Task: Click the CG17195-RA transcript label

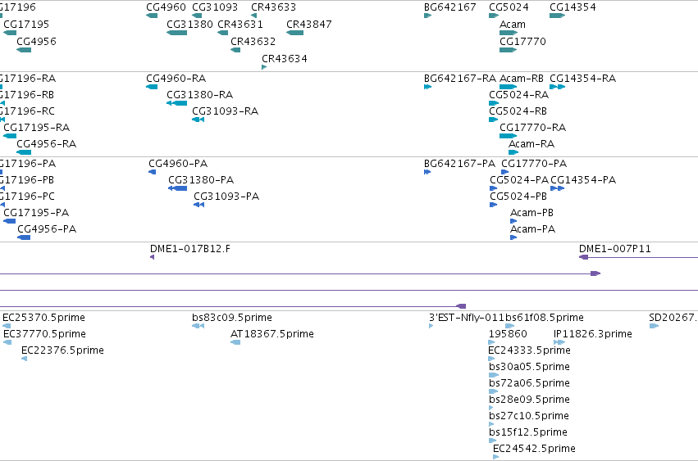Action: 37,128
